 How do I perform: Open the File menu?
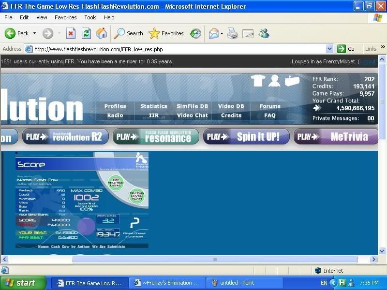(x=8, y=17)
